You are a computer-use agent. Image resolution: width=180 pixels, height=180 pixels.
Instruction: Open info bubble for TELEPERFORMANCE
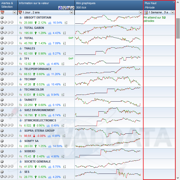click(21, 69)
